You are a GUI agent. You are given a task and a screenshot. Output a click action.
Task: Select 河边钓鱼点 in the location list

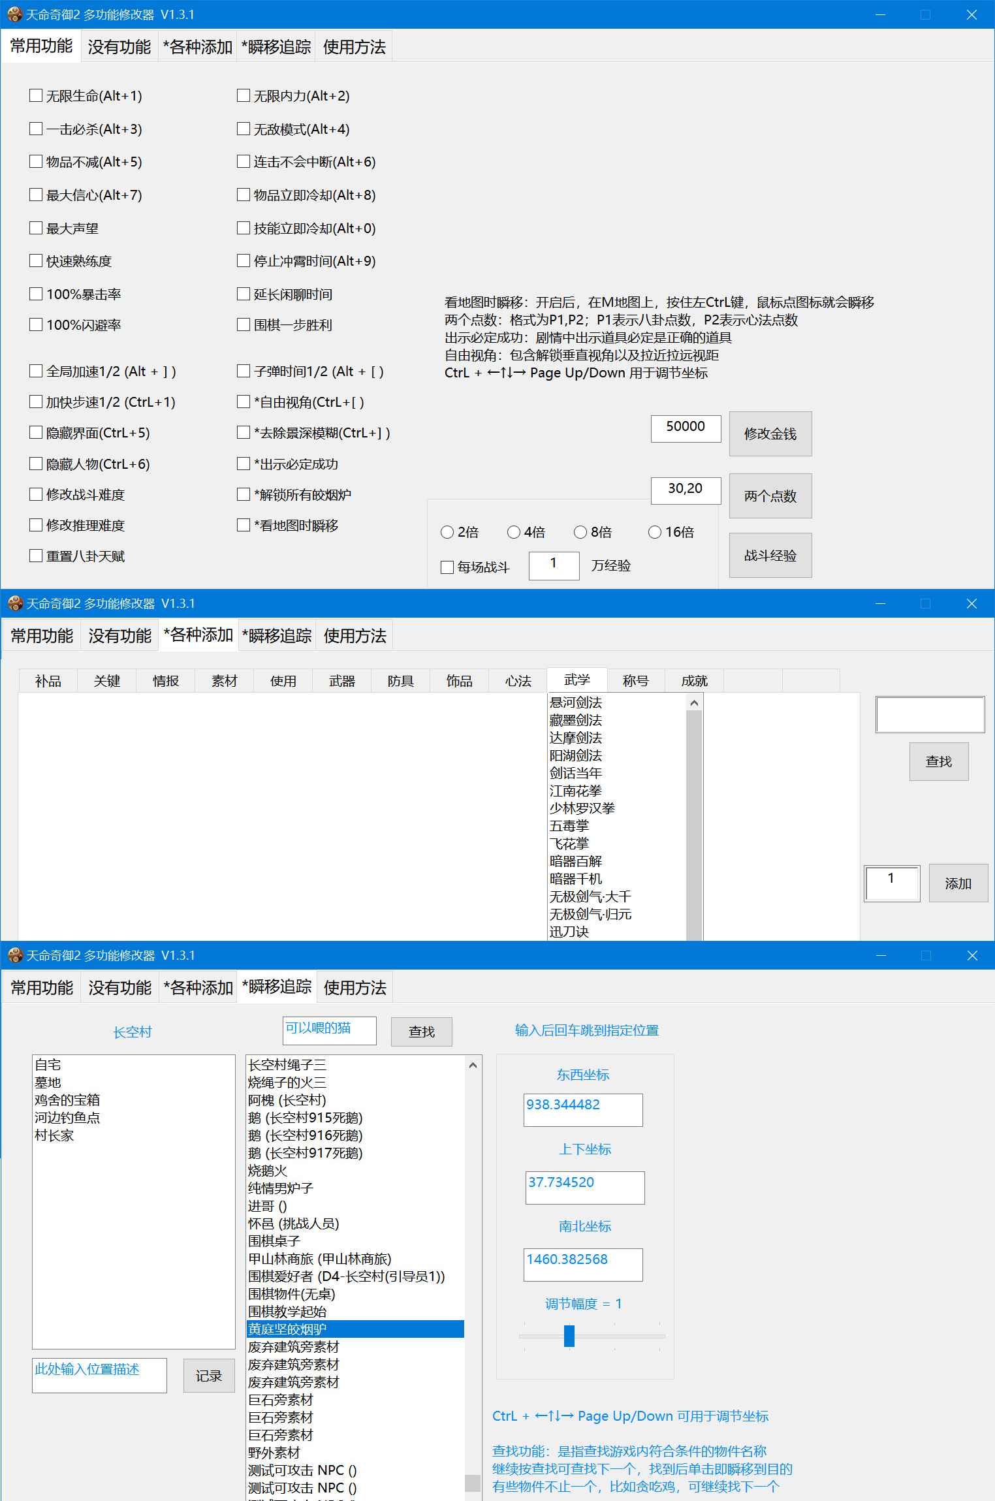tap(67, 1118)
